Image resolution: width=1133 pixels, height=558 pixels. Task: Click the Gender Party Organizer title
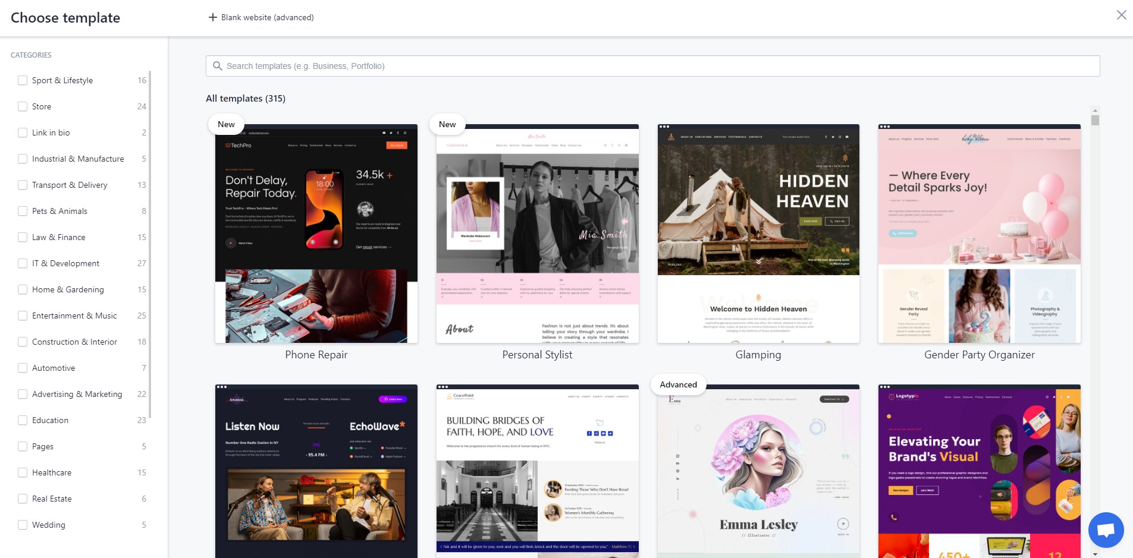pyautogui.click(x=980, y=355)
